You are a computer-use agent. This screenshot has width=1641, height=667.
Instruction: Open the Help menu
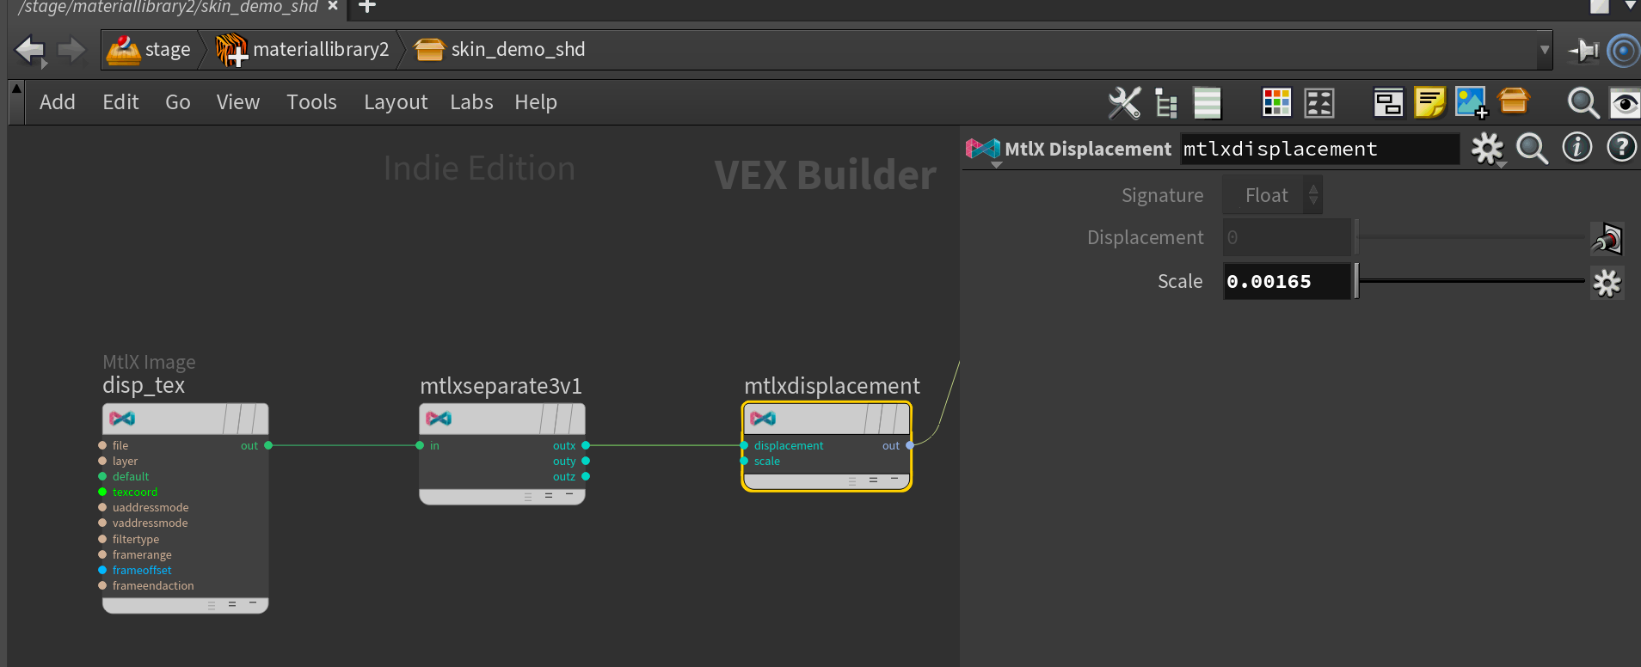[x=536, y=102]
